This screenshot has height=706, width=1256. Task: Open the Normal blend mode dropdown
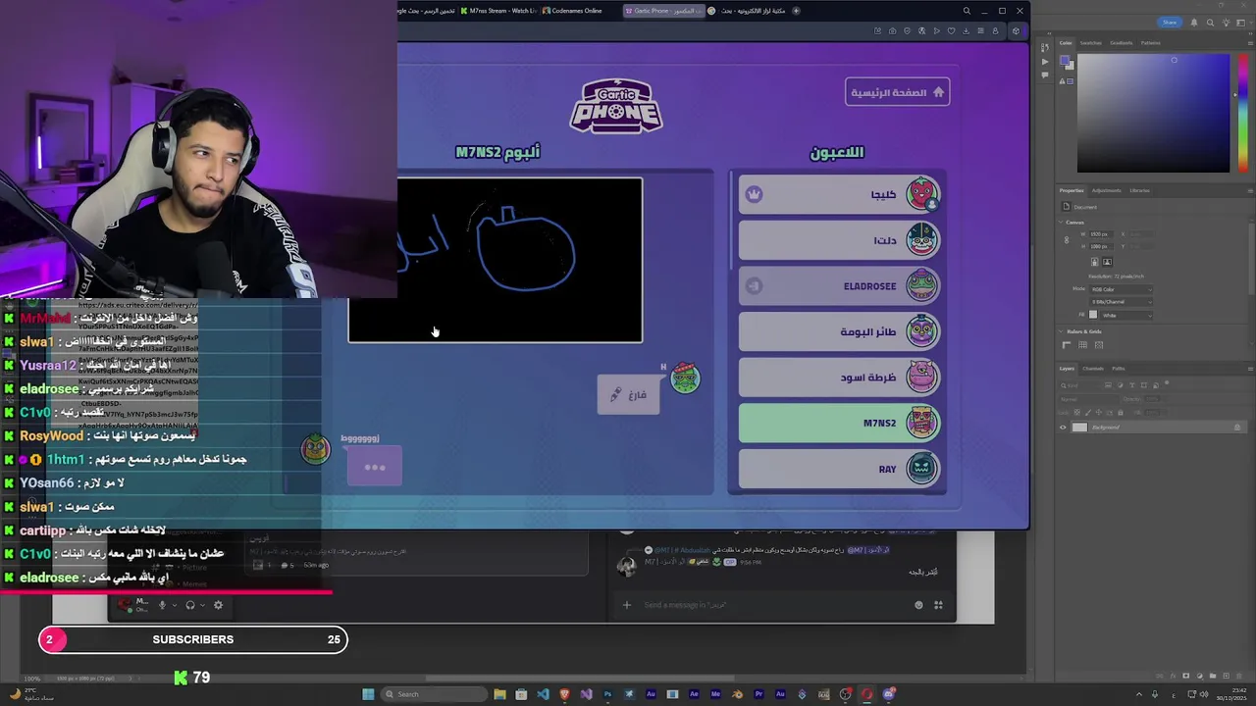click(x=1088, y=399)
